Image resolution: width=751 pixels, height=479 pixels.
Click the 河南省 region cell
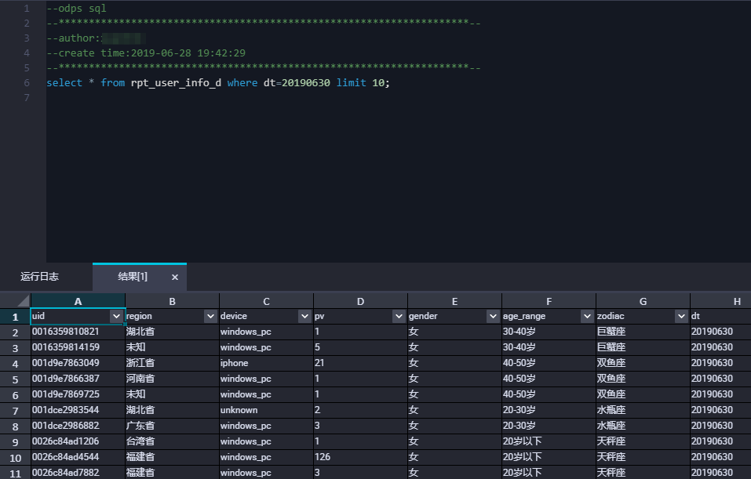[x=172, y=379]
